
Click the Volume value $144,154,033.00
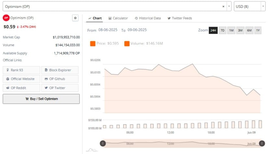[x=68, y=45]
